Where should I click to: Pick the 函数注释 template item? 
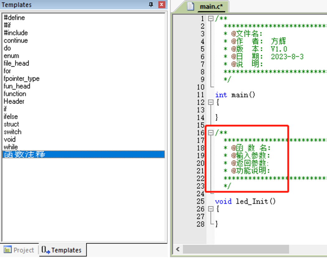[x=25, y=154]
